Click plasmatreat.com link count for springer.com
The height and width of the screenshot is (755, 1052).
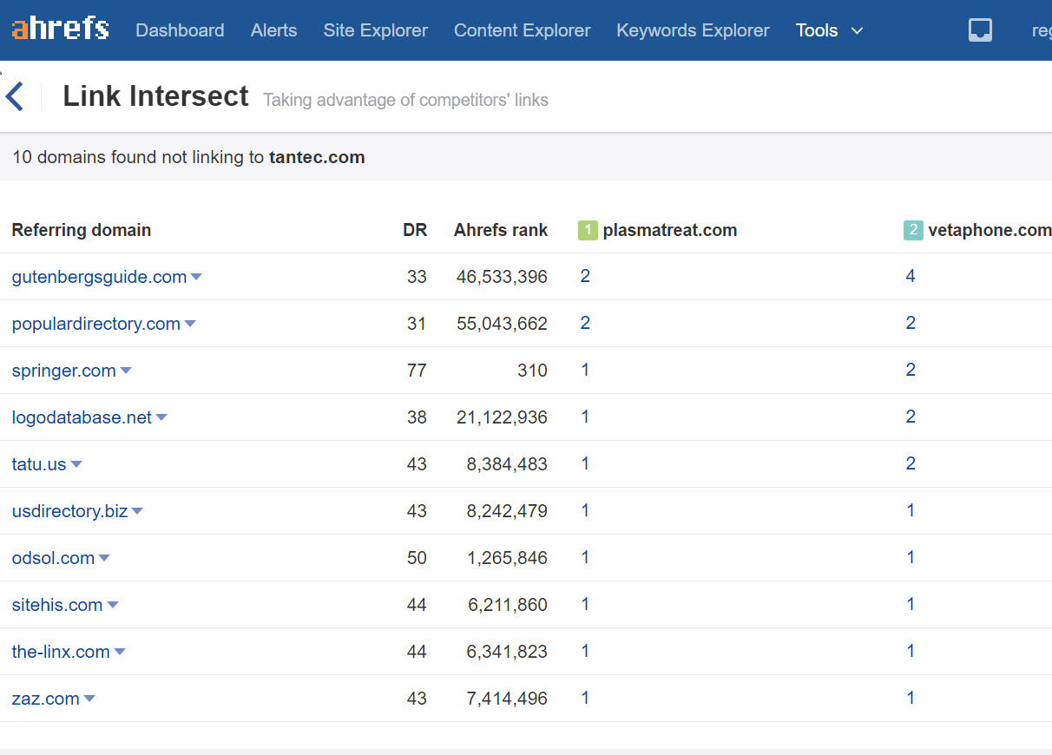tap(585, 370)
